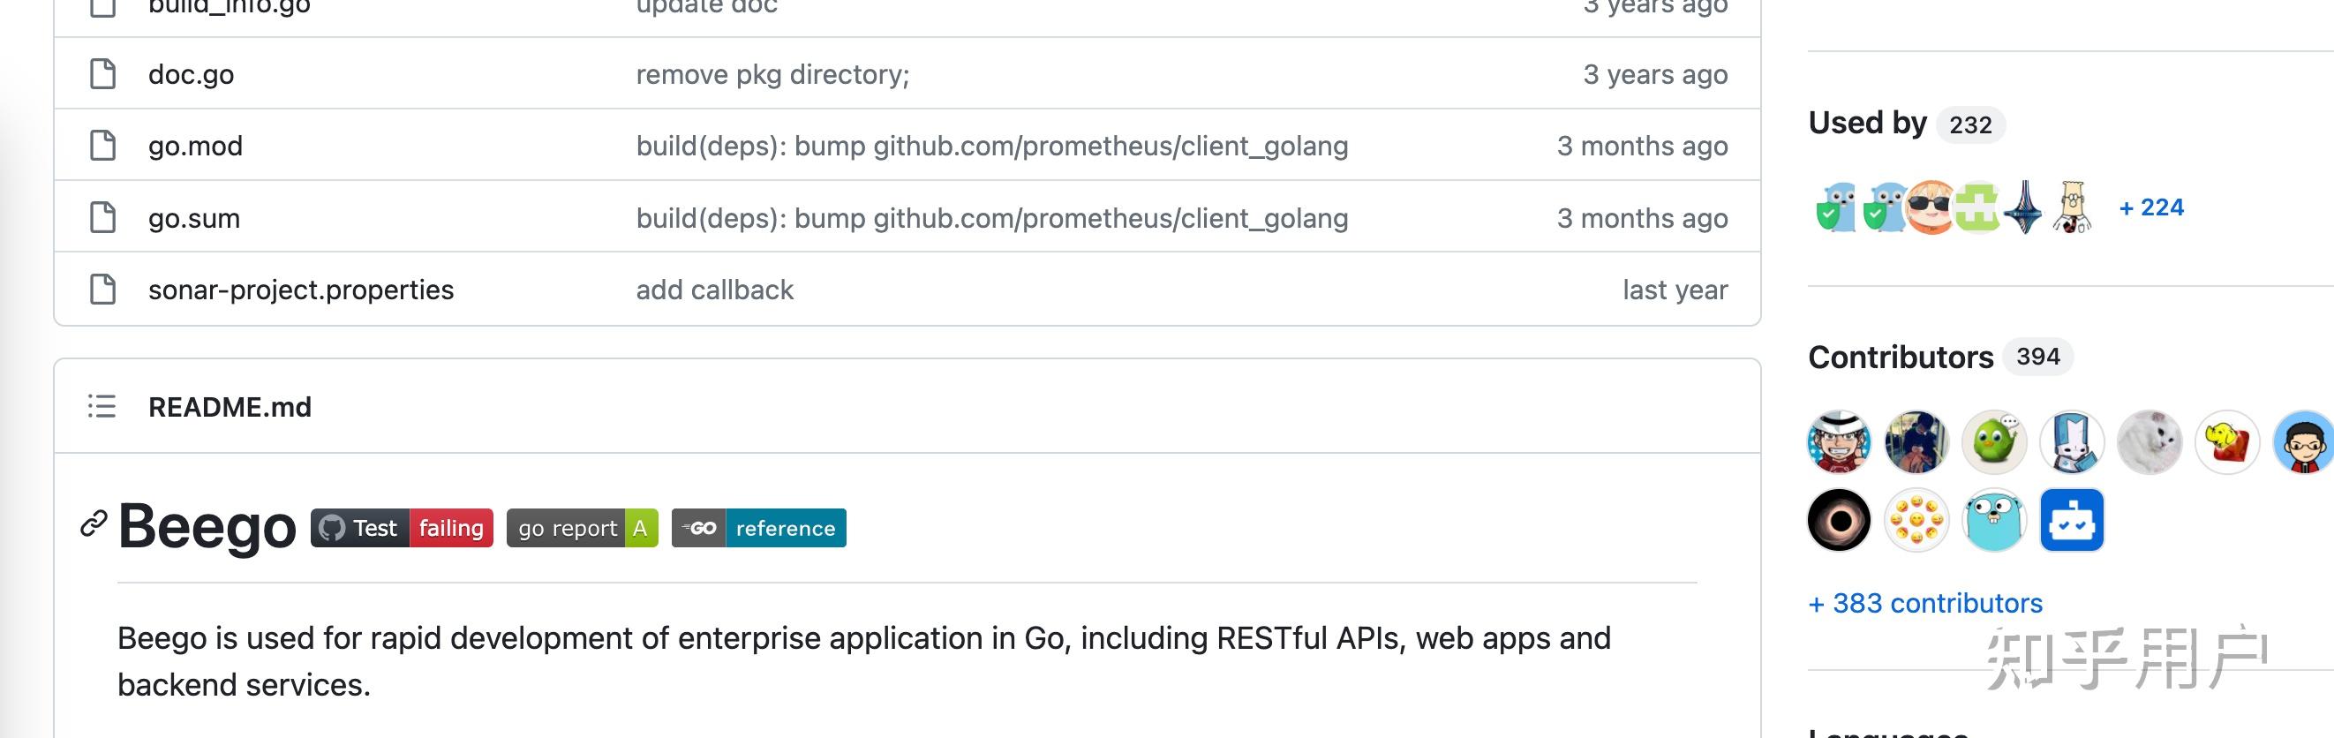Image resolution: width=2334 pixels, height=738 pixels.
Task: Show the + 383 contributors list
Action: pyautogui.click(x=1925, y=603)
